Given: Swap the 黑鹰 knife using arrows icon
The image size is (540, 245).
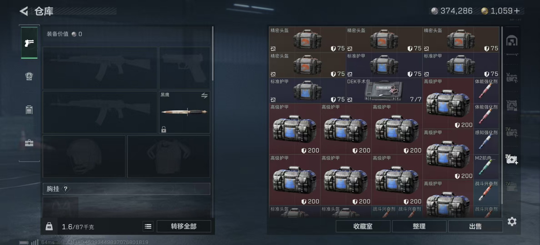Looking at the screenshot, I should (x=204, y=96).
